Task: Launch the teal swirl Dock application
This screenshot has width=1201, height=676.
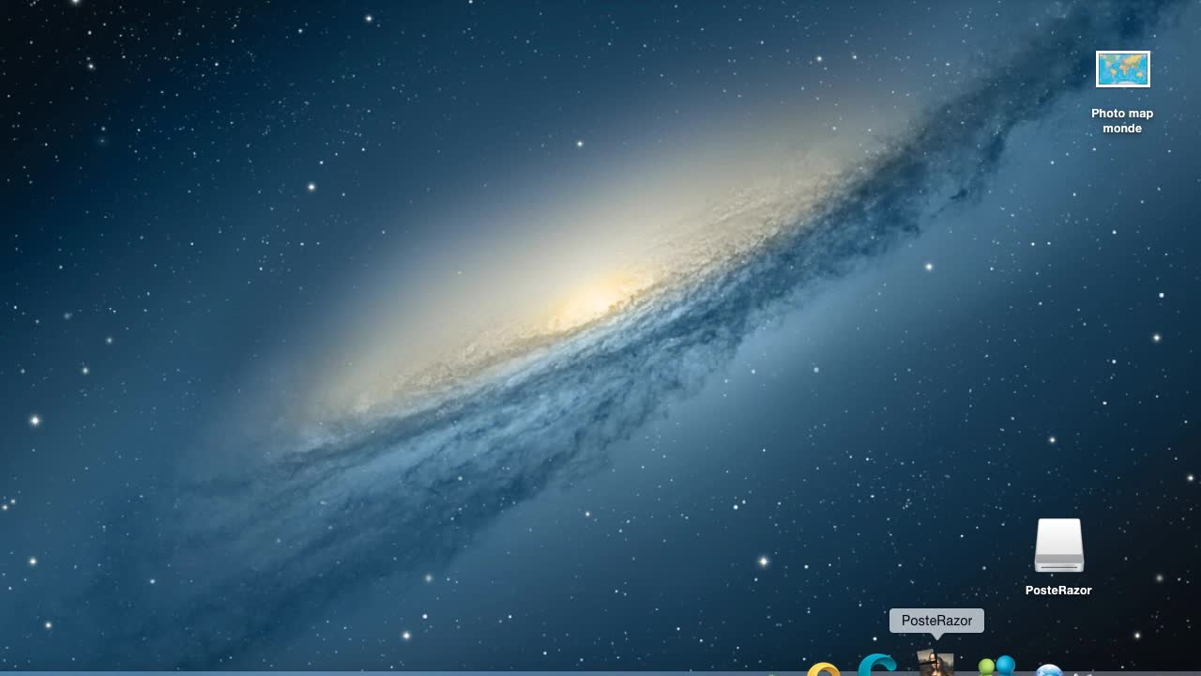Action: pos(877,665)
